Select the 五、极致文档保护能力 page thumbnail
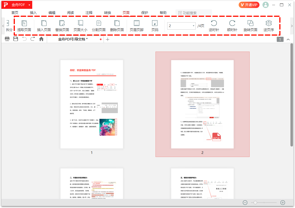Viewport: 295px width, 208px height. point(203,183)
